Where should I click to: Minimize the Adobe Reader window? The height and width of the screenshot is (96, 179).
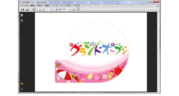click(148, 2)
